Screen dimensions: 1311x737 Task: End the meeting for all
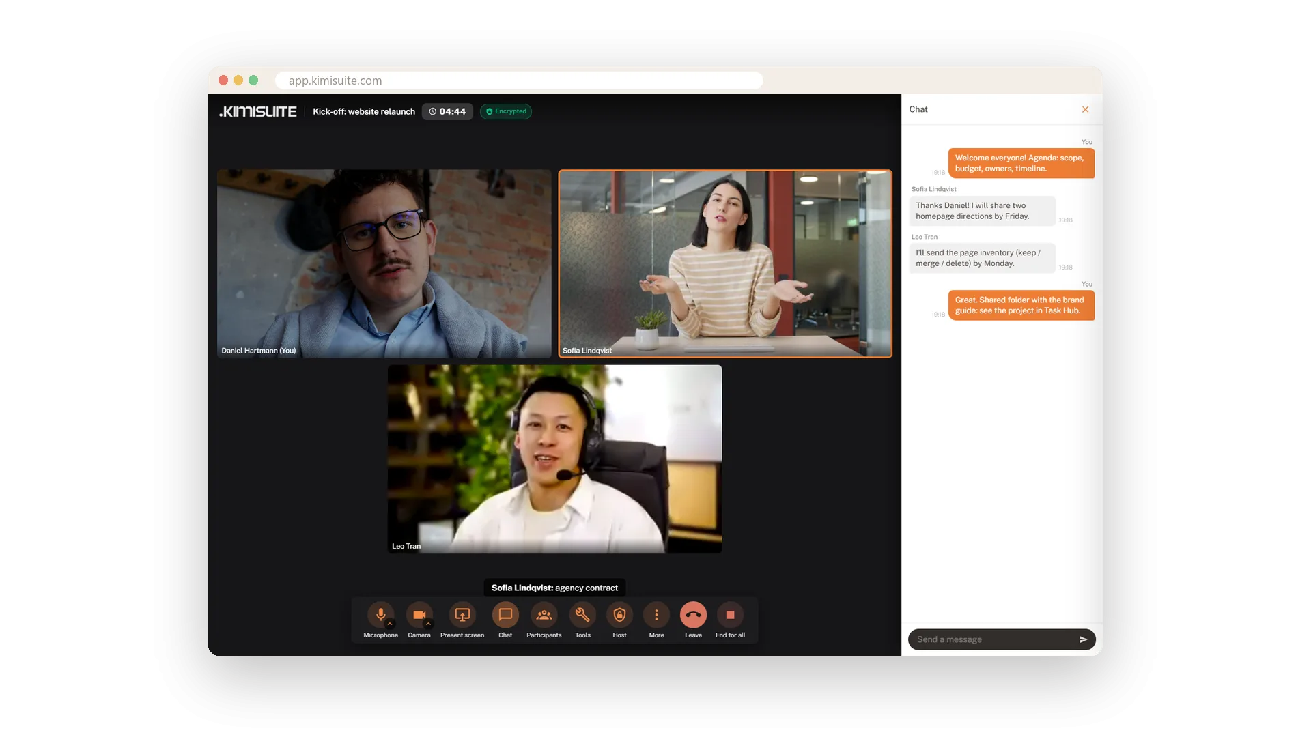pos(730,614)
